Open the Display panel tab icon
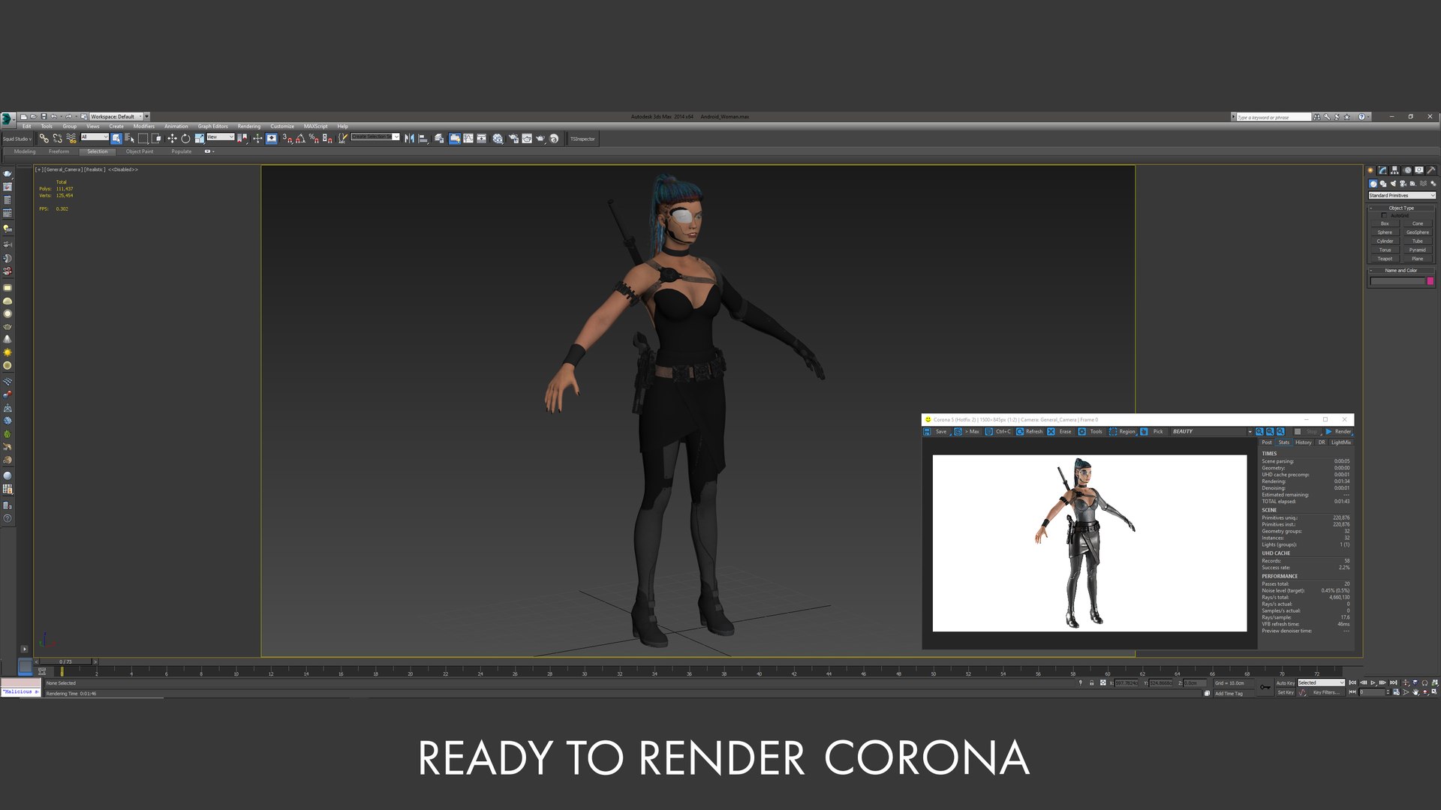This screenshot has height=810, width=1441. point(1419,170)
